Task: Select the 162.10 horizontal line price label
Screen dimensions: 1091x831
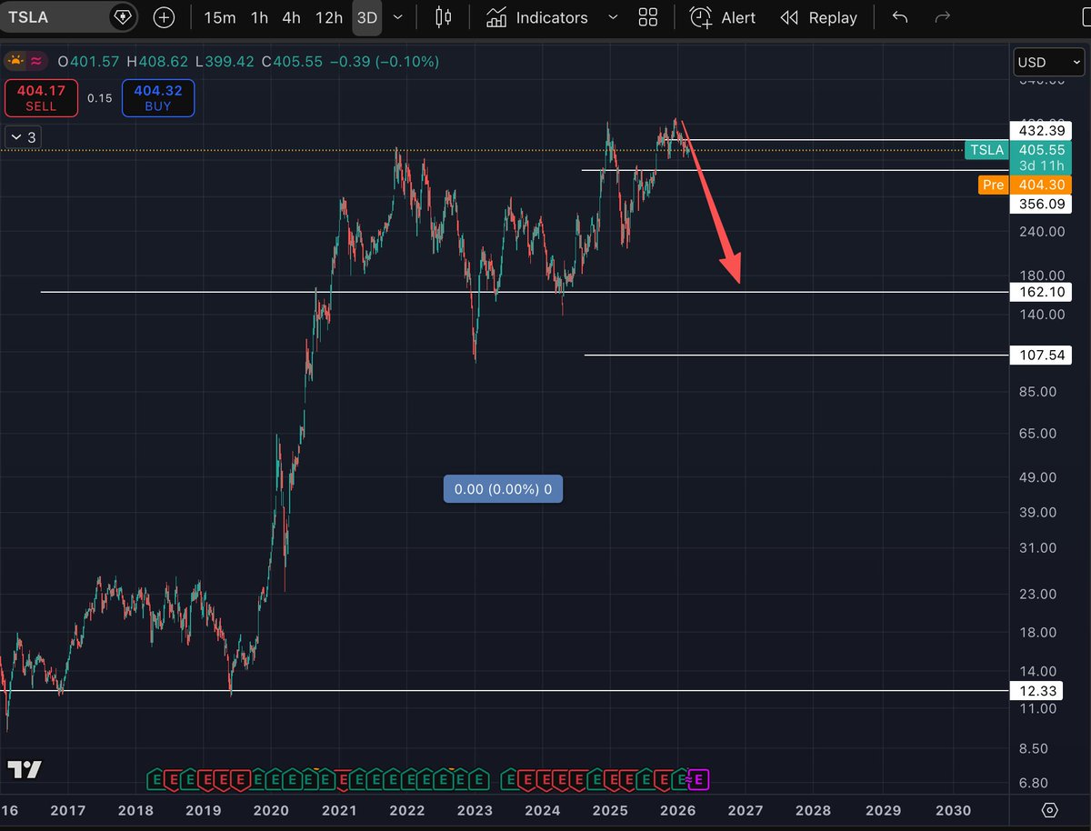Action: pyautogui.click(x=1041, y=292)
